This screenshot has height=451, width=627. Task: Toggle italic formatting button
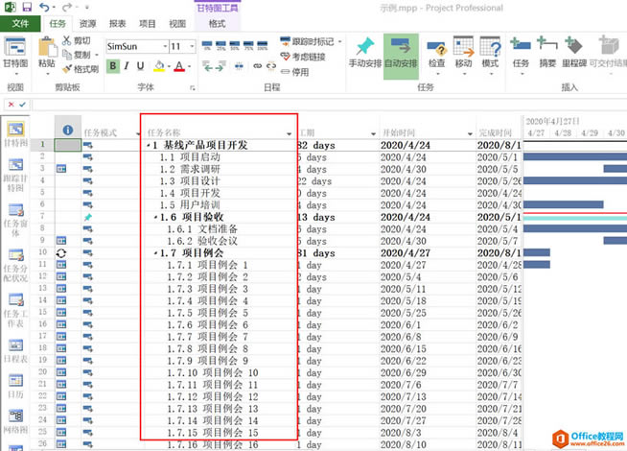[x=127, y=66]
